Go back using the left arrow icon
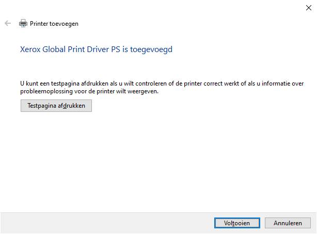 click(8, 23)
